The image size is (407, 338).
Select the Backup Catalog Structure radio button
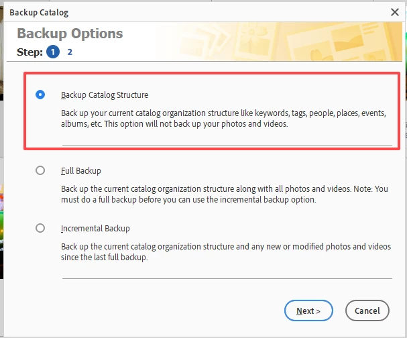[40, 95]
